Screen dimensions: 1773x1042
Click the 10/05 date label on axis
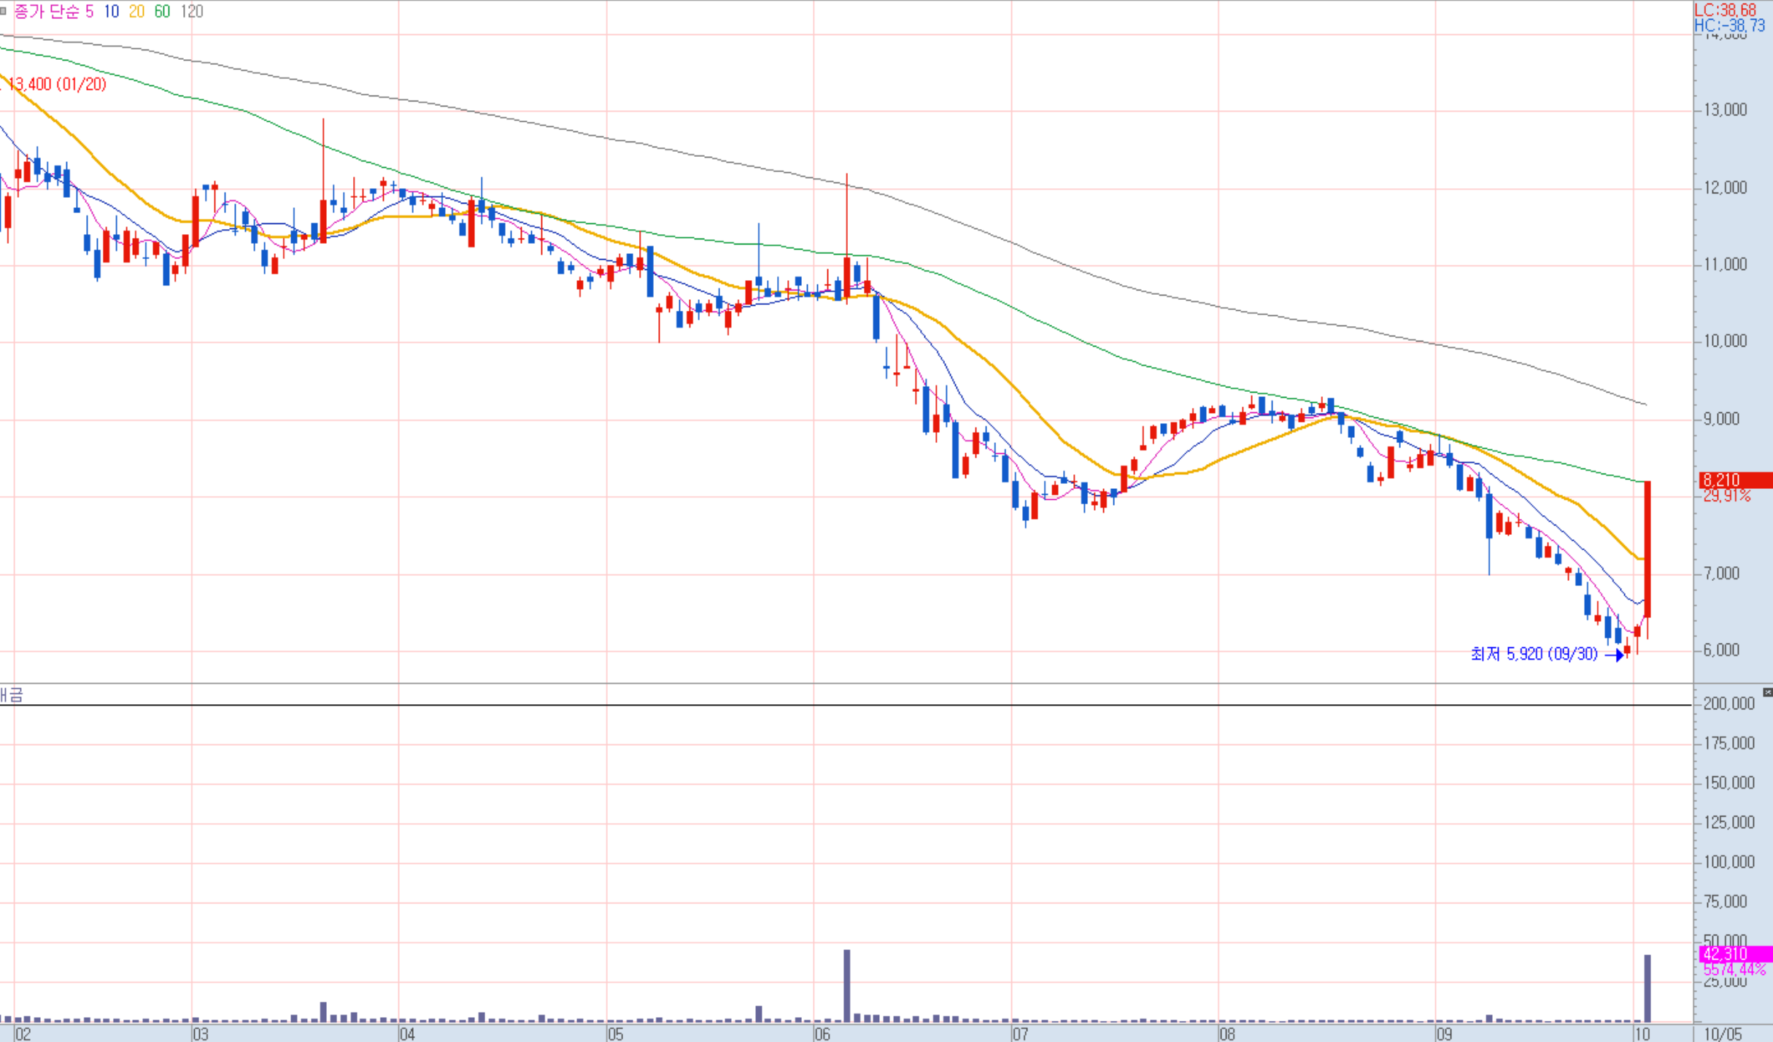pos(1722,1034)
